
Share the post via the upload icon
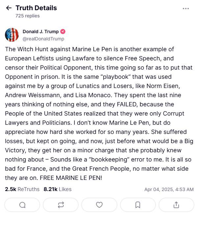tap(176, 205)
